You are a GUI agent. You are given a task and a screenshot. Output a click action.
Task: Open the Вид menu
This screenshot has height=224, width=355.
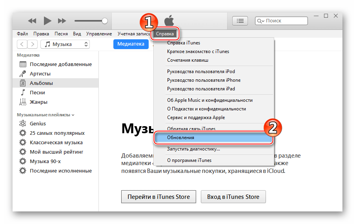(77, 34)
